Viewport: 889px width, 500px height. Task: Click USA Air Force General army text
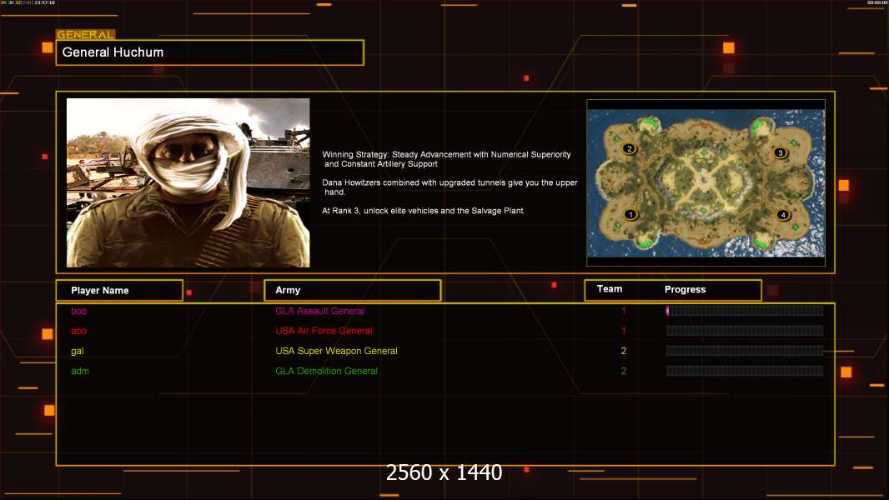pos(324,331)
